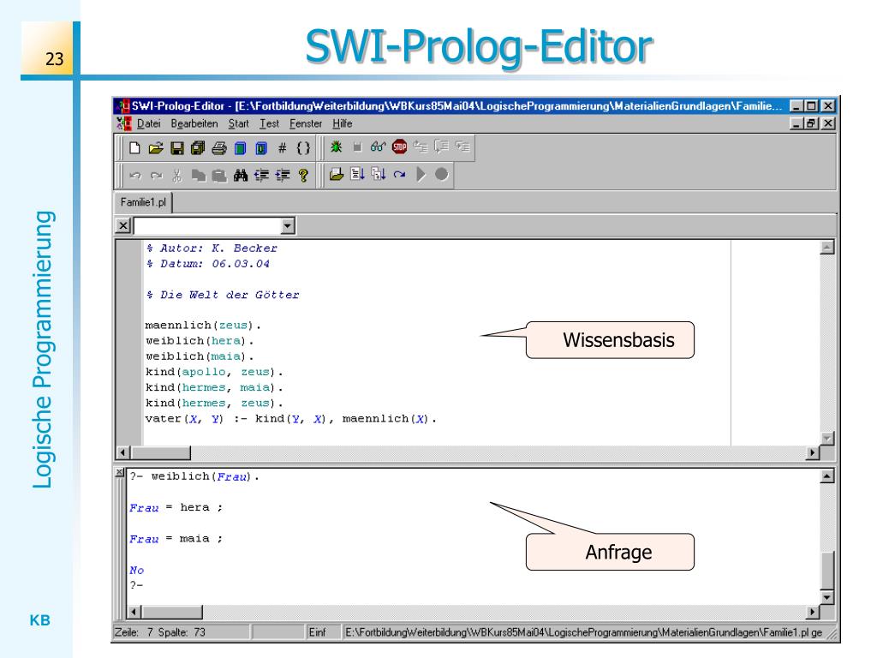Click the line 'kind(apollo, zeus).'

(214, 372)
